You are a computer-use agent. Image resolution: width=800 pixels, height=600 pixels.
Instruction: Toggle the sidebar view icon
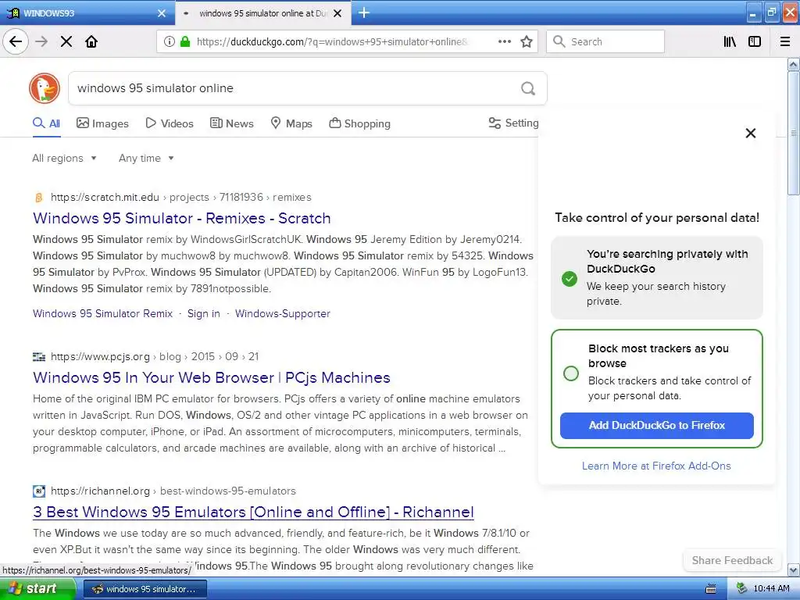pos(754,41)
